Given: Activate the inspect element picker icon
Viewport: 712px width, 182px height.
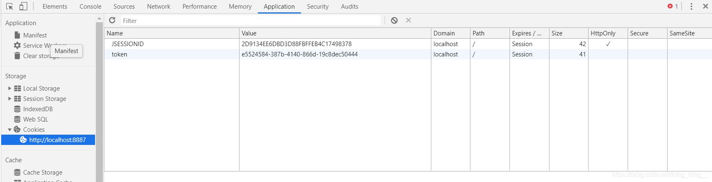Looking at the screenshot, I should pyautogui.click(x=9, y=6).
